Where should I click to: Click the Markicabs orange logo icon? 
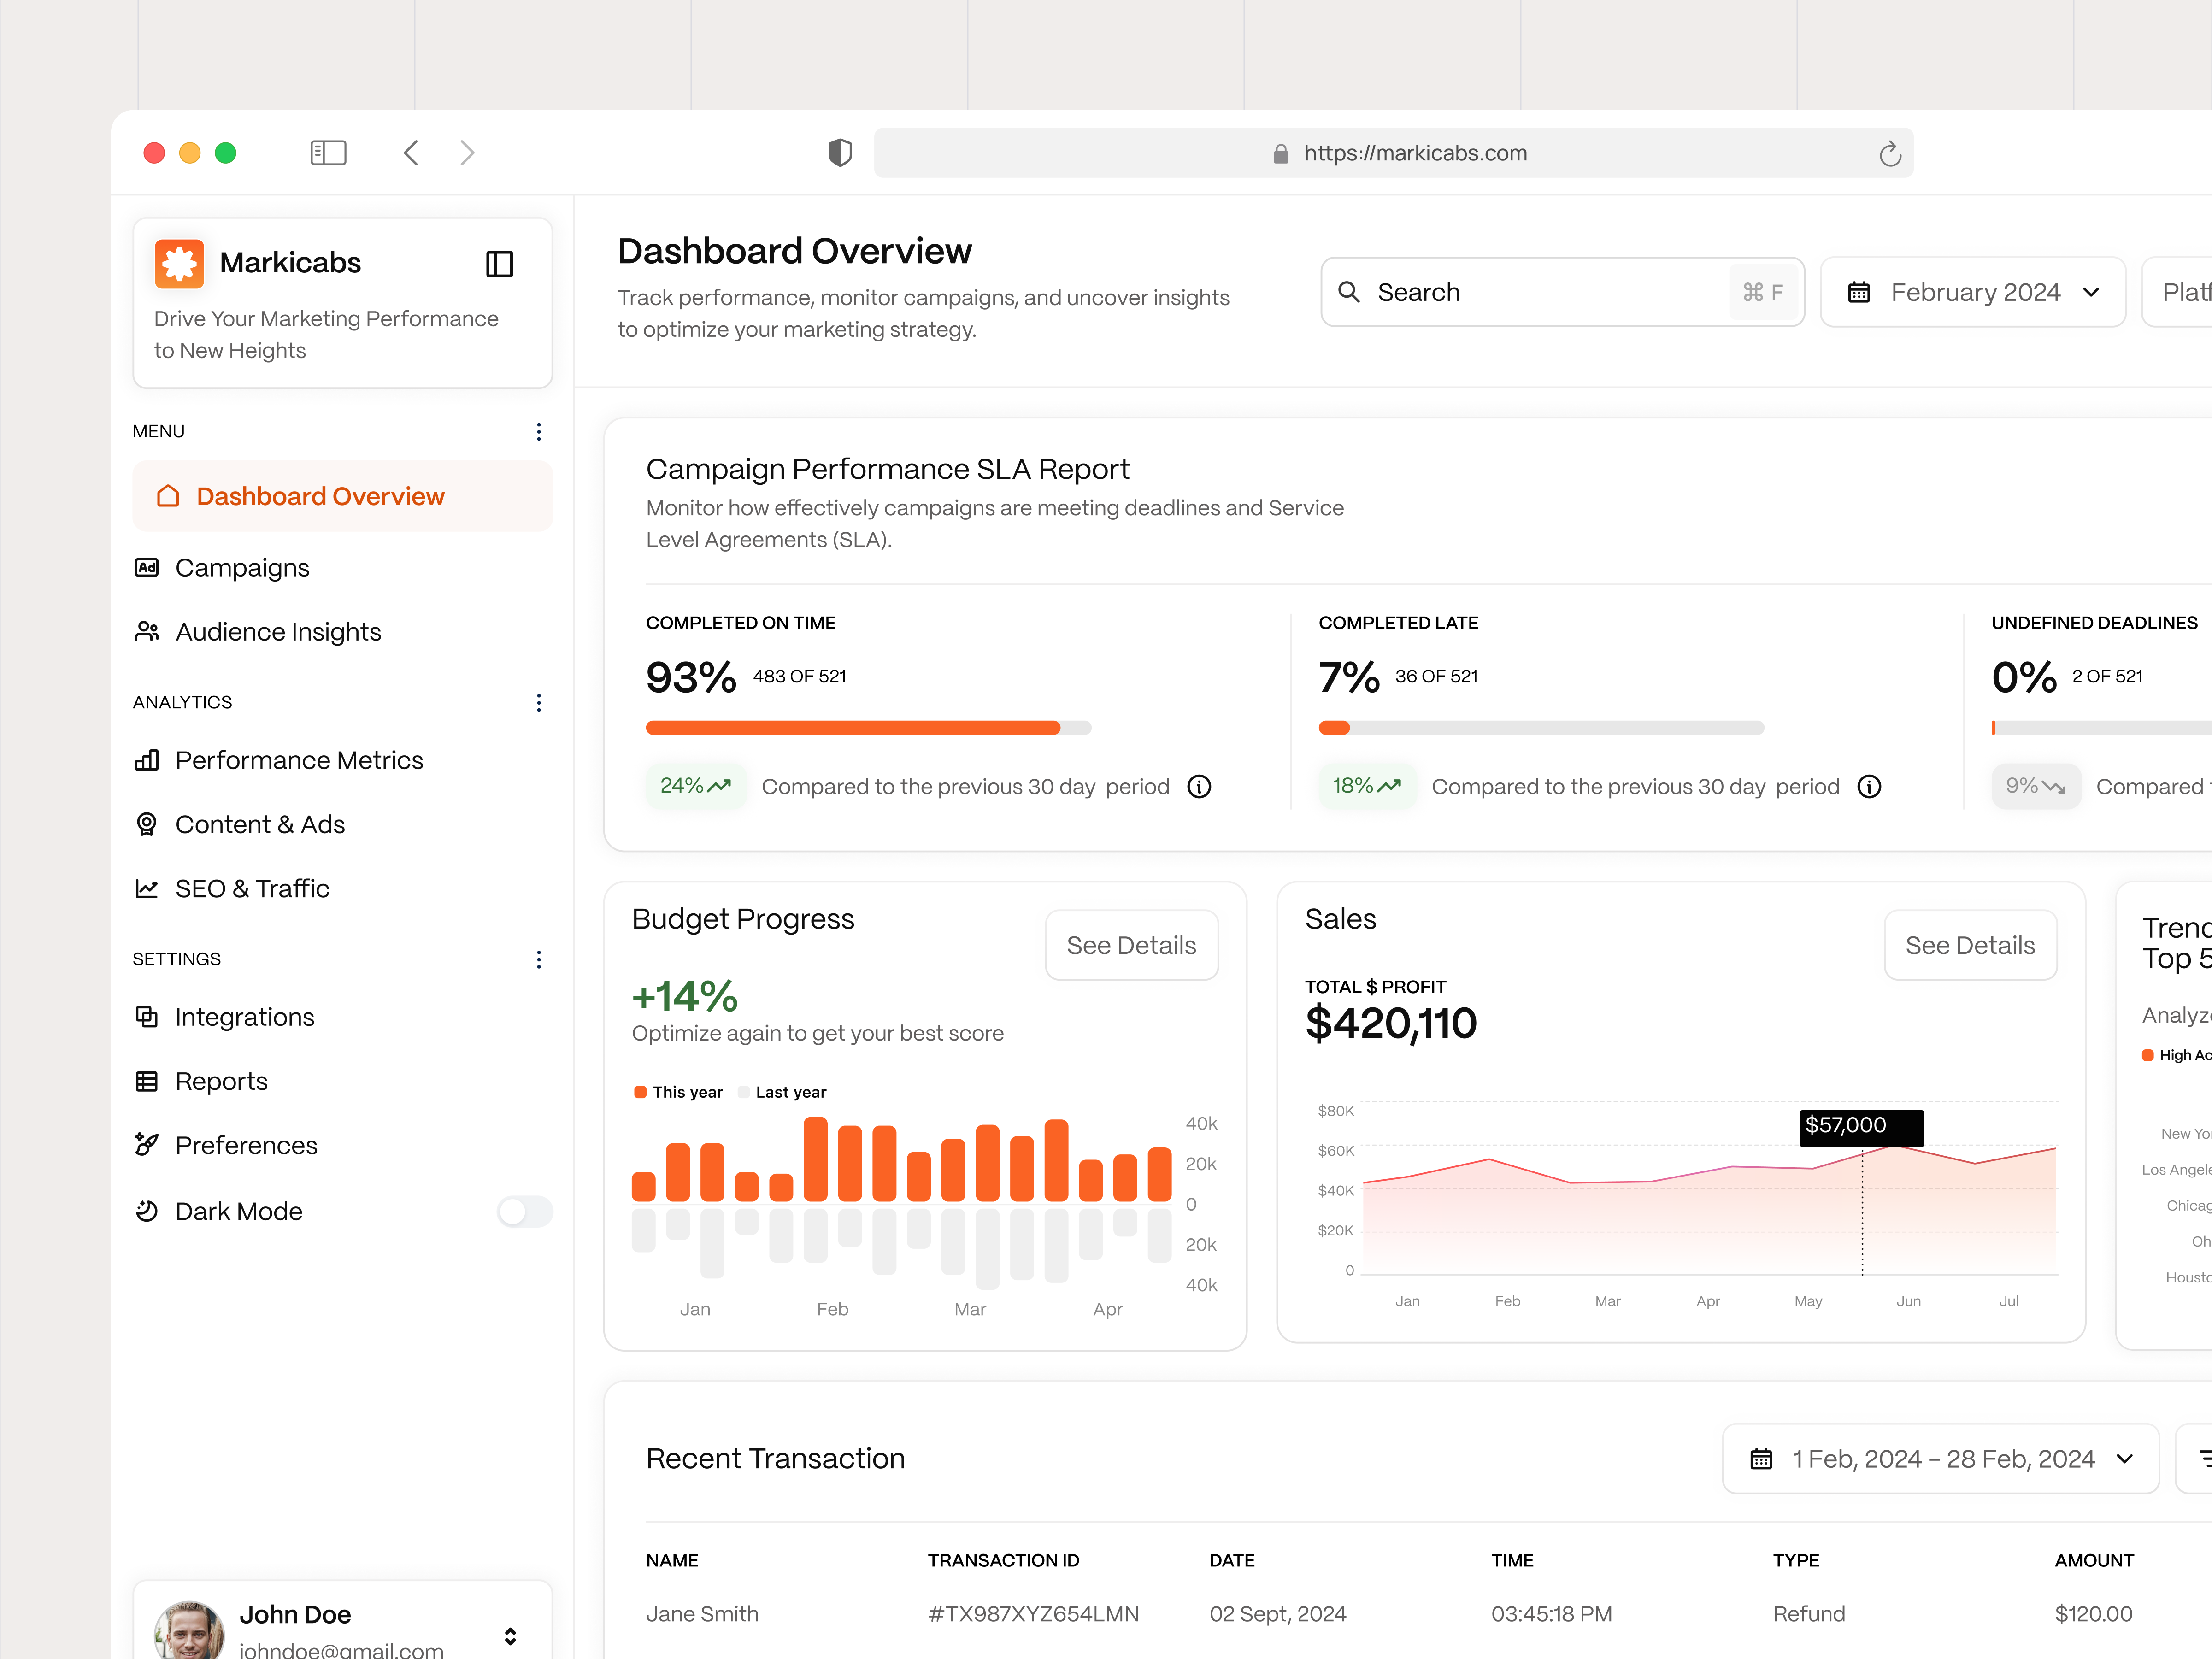tap(179, 263)
